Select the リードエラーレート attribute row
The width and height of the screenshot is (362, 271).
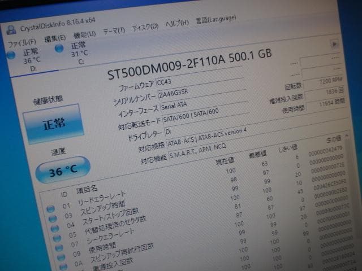[196, 178]
